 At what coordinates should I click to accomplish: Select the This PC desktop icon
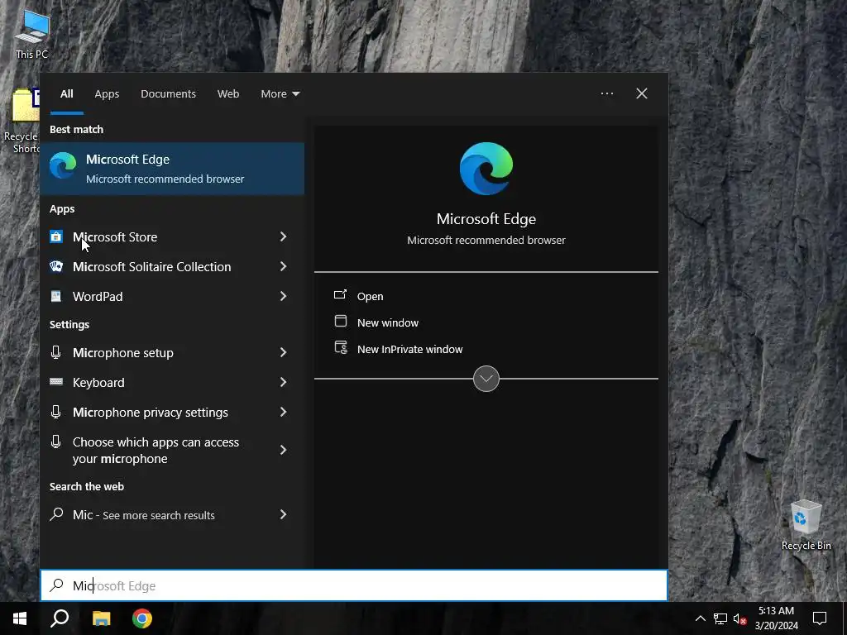click(x=32, y=33)
